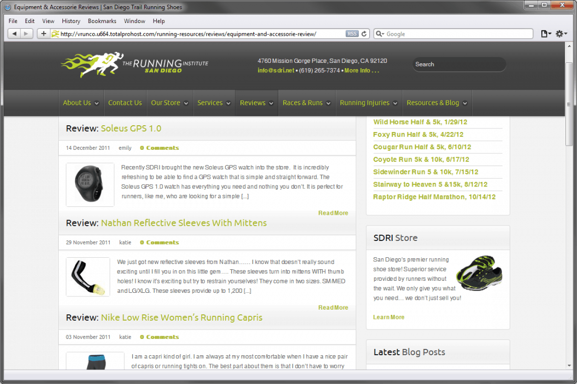Click the date 03 November 2011
This screenshot has height=384, width=577.
pyautogui.click(x=88, y=337)
